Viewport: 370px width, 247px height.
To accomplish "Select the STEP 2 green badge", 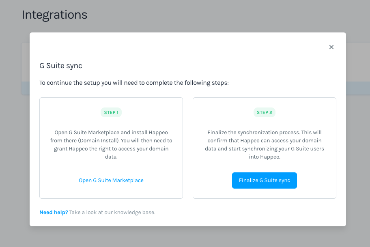I will click(x=265, y=112).
